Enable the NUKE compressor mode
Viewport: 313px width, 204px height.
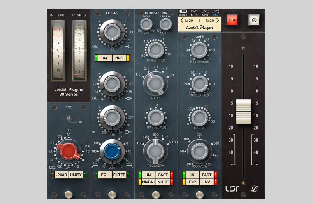163,182
